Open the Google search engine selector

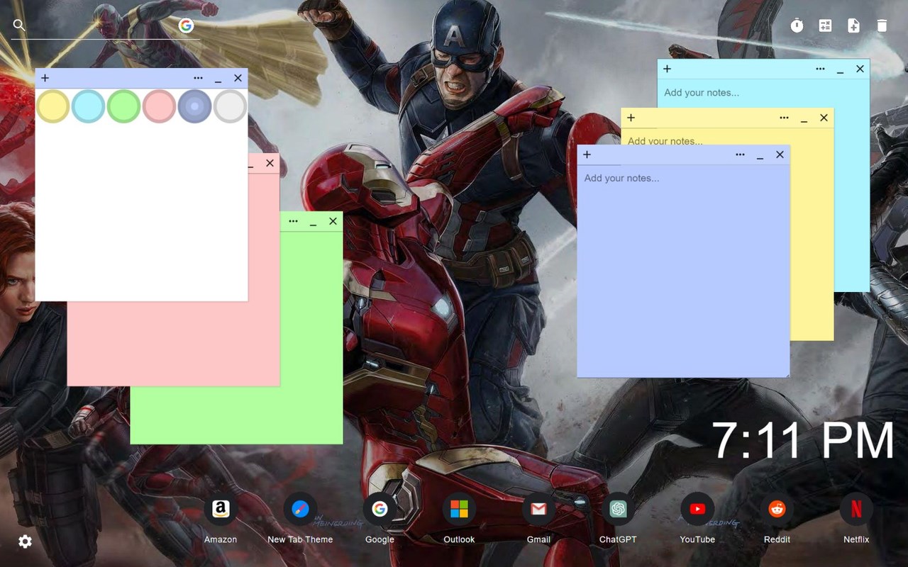(x=186, y=26)
